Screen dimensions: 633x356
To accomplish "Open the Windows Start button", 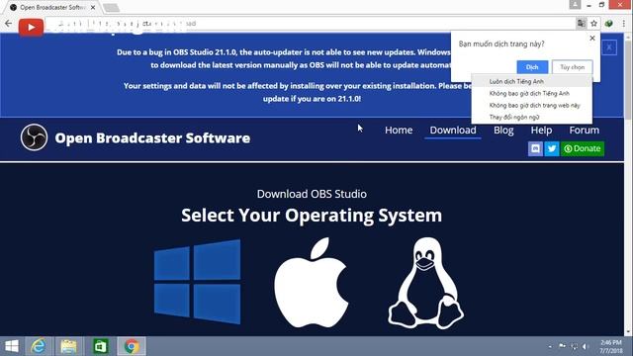I will pos(12,346).
